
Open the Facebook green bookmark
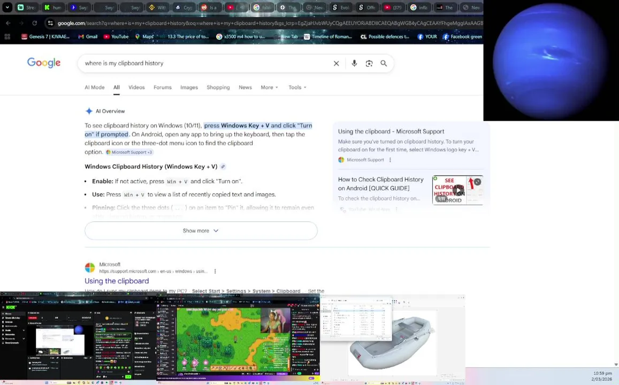(462, 37)
